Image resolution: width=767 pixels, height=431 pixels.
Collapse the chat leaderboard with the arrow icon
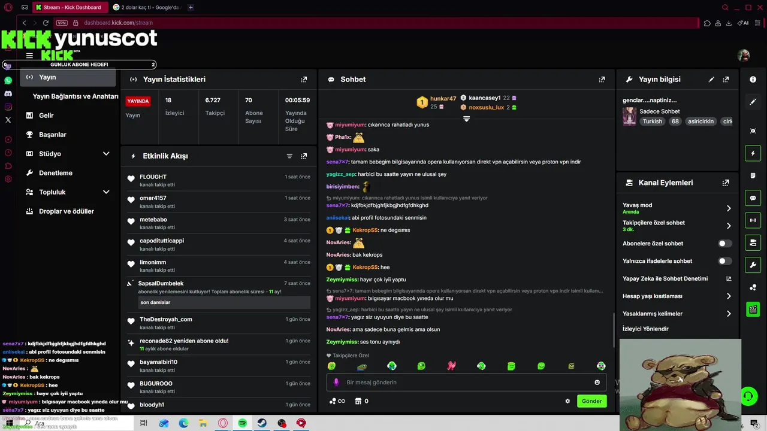point(466,119)
